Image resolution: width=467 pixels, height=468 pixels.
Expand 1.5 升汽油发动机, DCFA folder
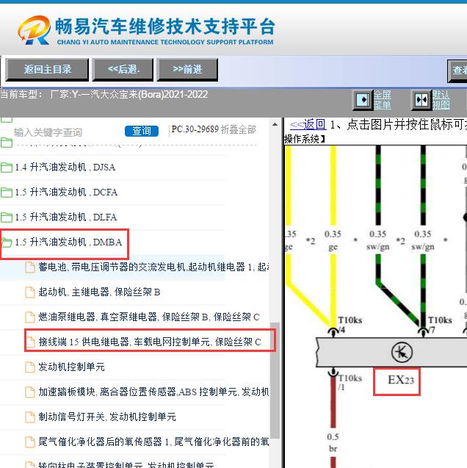[66, 192]
